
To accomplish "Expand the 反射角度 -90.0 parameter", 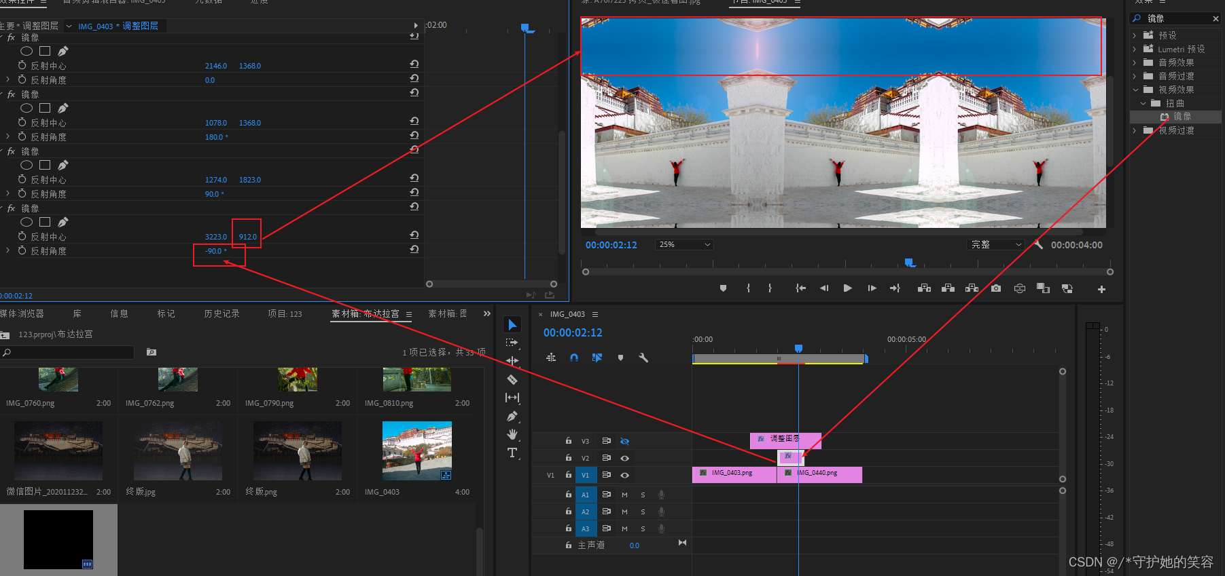I will click(x=8, y=250).
